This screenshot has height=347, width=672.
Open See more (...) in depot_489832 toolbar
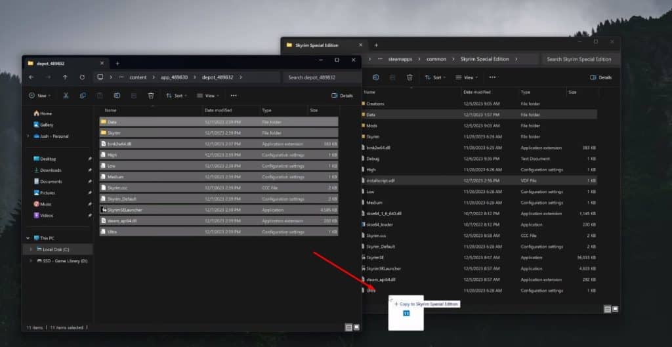[234, 96]
